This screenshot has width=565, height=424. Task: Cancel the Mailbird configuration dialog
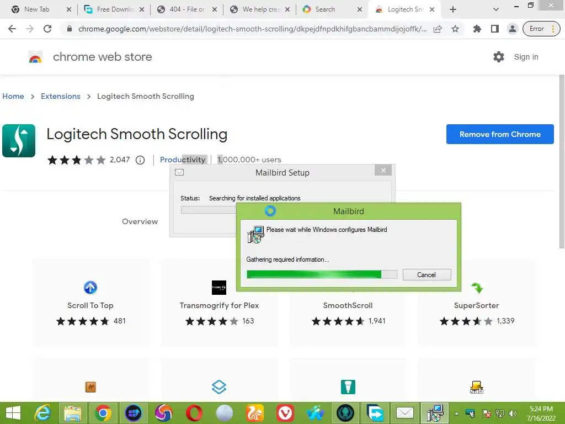pos(427,275)
